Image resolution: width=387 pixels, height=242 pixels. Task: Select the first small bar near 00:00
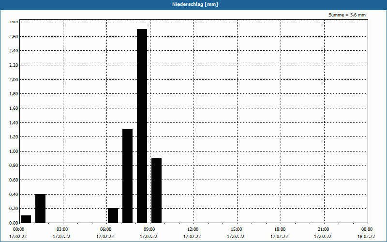pos(26,219)
